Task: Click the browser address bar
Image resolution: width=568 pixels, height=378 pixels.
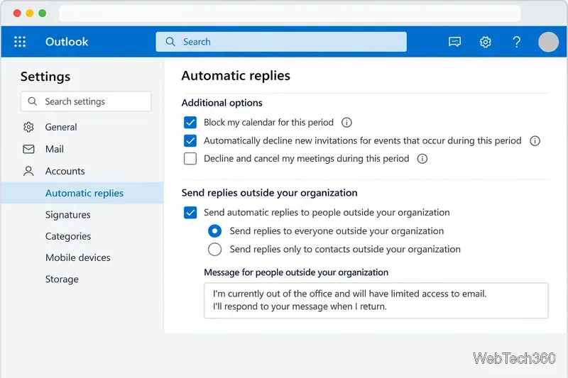Action: [290, 13]
